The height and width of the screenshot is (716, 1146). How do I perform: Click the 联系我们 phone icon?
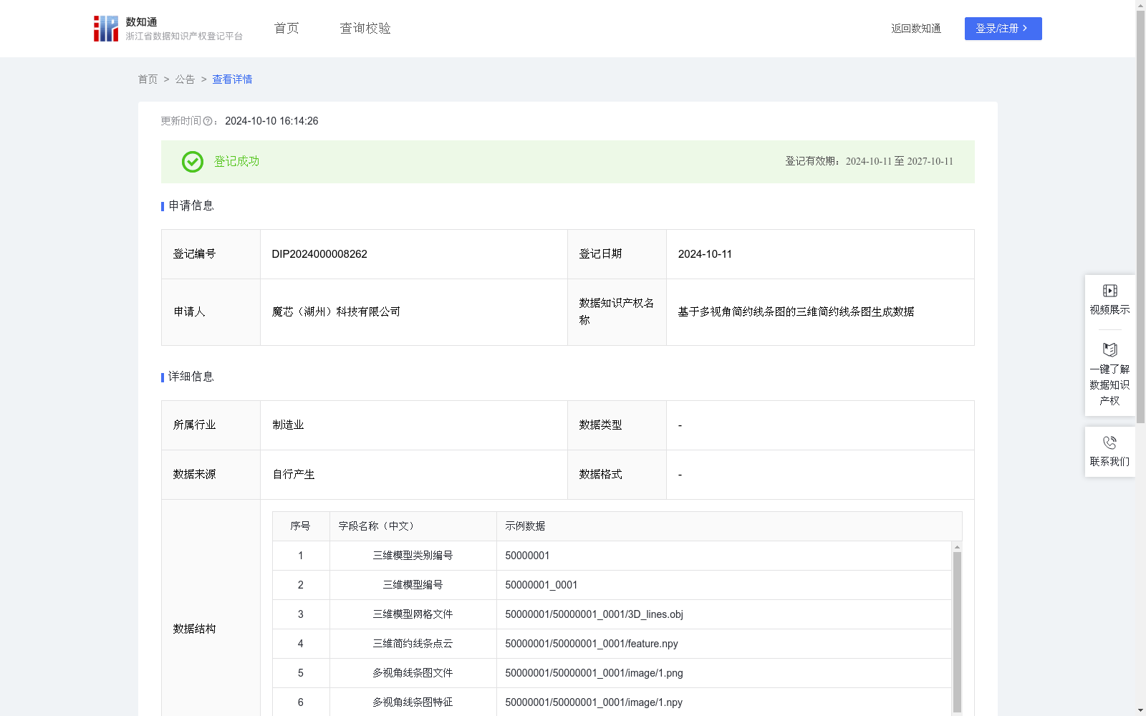point(1110,442)
